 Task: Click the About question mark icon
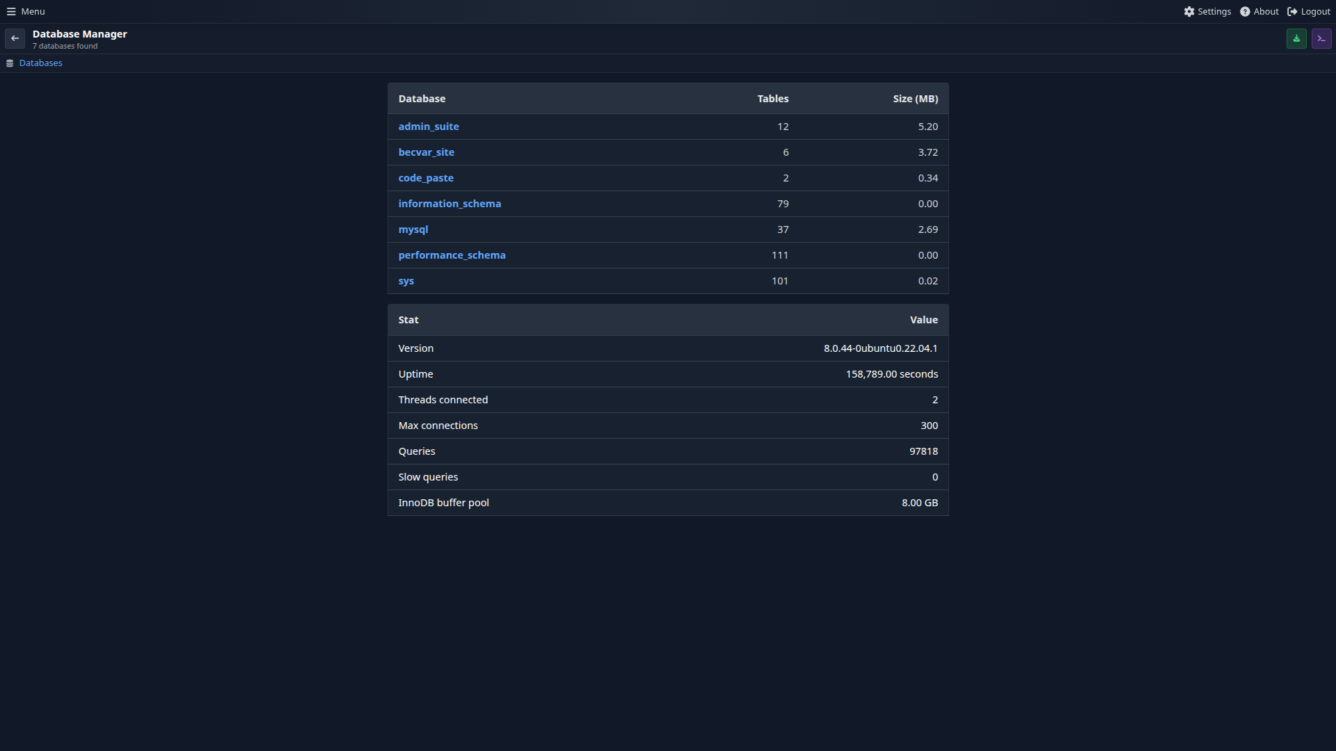point(1245,12)
